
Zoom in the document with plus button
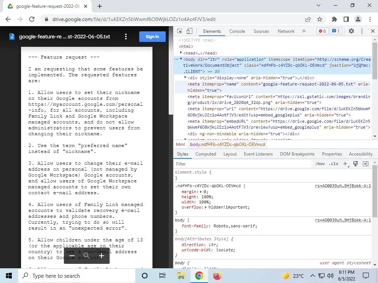pyautogui.click(x=102, y=256)
